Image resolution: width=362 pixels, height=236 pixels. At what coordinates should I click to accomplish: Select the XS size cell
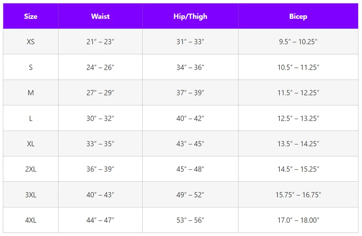31,41
